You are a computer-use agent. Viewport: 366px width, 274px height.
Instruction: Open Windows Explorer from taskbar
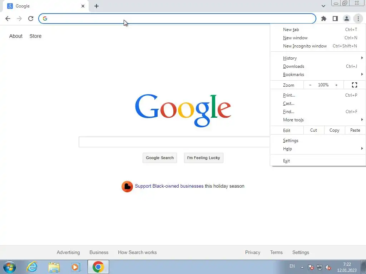click(x=54, y=267)
